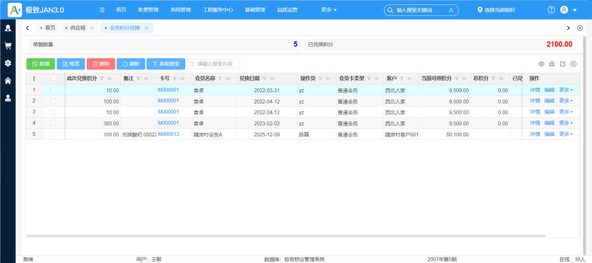592x263 pixels.
Task: Filter the 会员卡类型 column
Action: coord(369,78)
